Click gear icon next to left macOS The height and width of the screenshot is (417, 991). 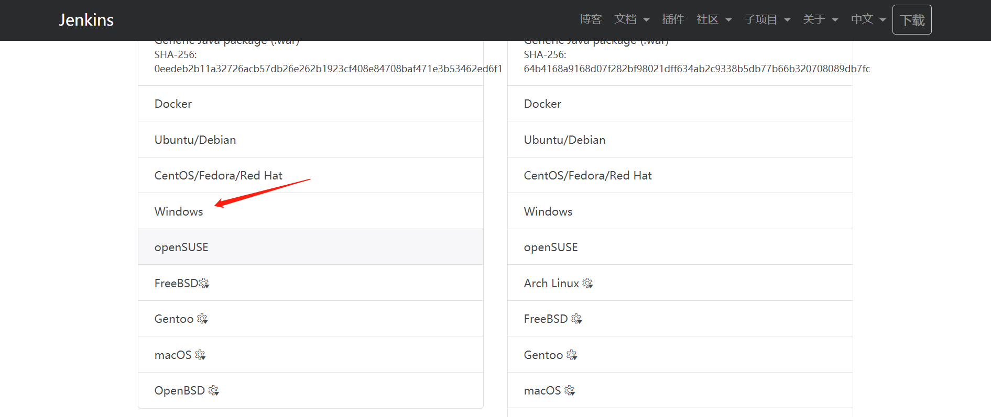pos(200,355)
